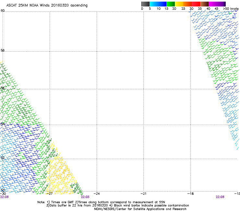
Task: Click the red 30-35 knots legend color
Action: (x=196, y=4)
